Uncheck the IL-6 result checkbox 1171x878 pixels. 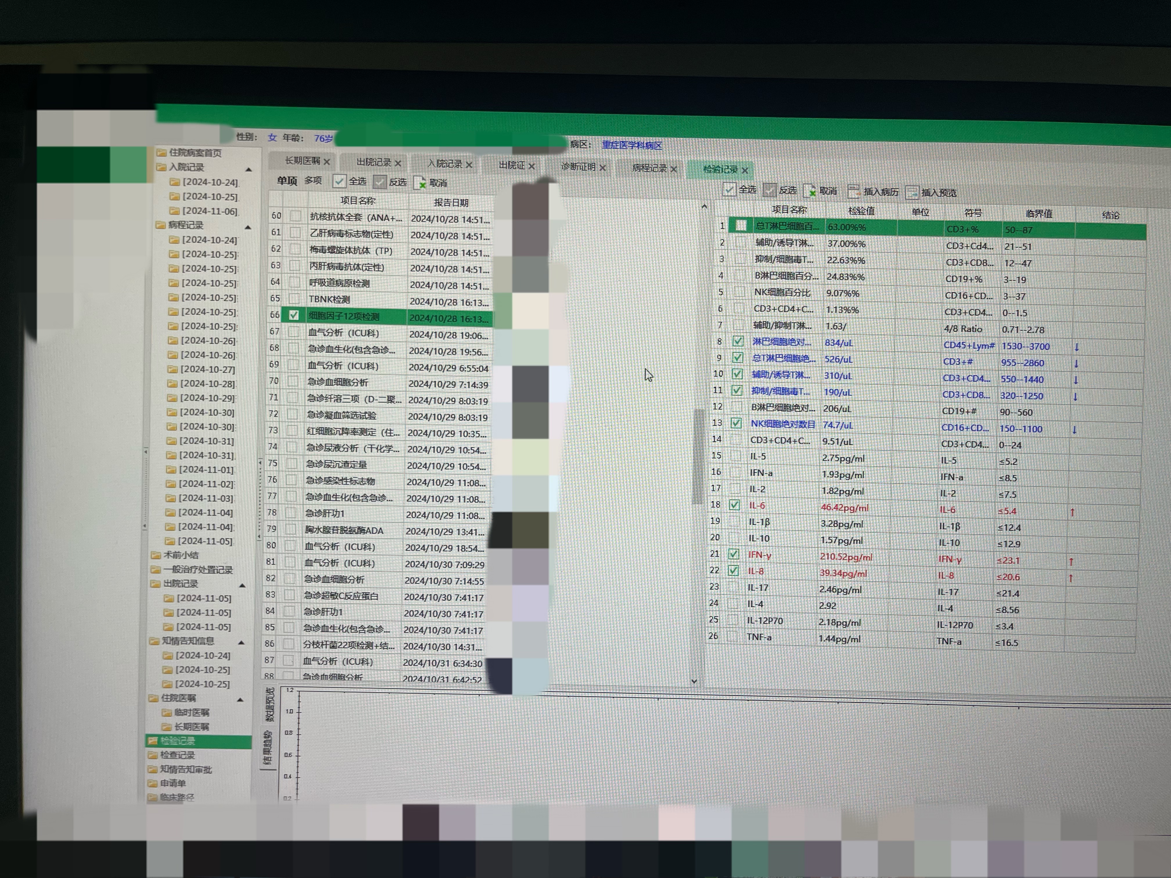pyautogui.click(x=734, y=505)
